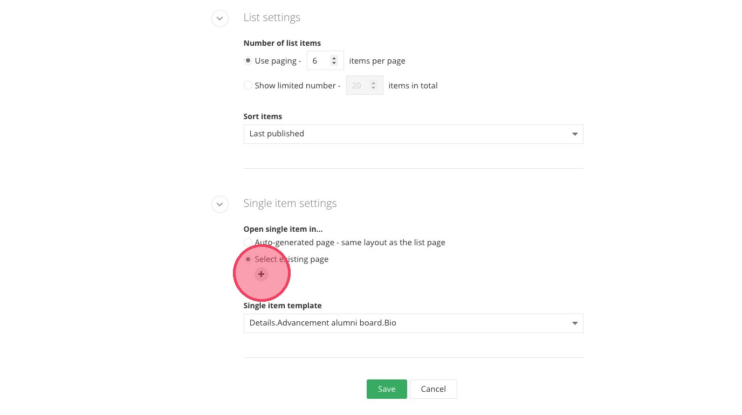This screenshot has height=415, width=742.
Task: Click the plus icon to select page
Action: click(x=261, y=274)
